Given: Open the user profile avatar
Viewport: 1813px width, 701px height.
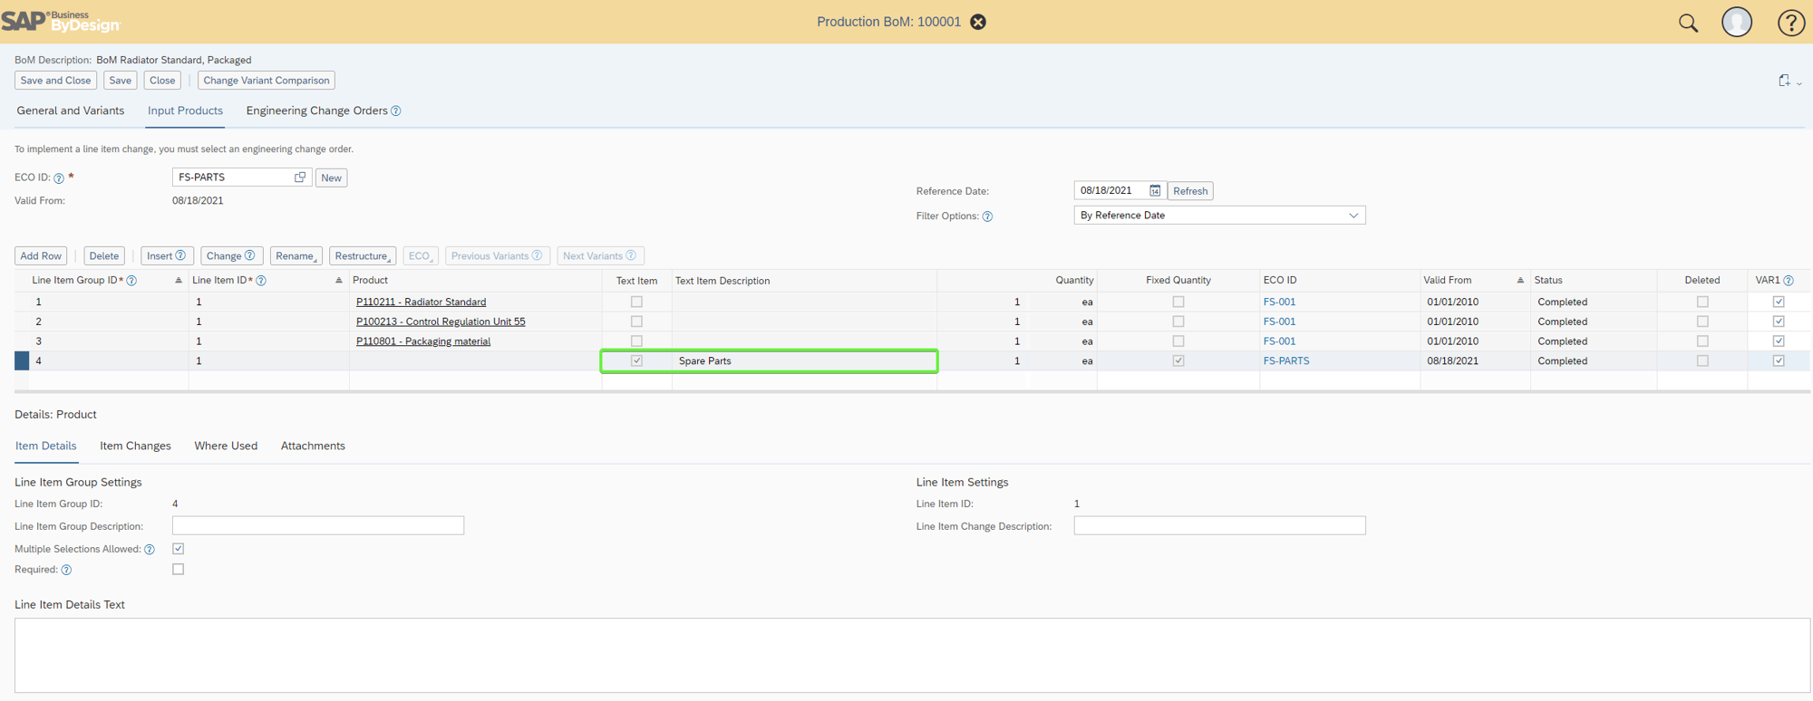Looking at the screenshot, I should click(x=1736, y=23).
